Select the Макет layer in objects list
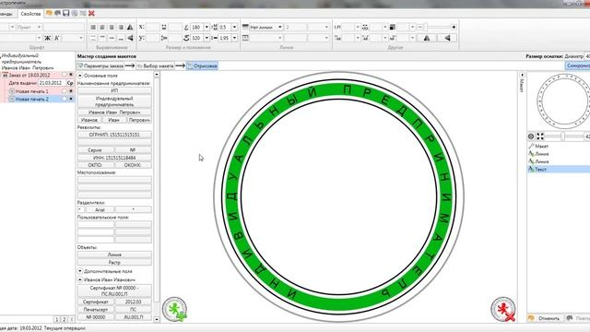The width and height of the screenshot is (590, 332). pos(542,146)
